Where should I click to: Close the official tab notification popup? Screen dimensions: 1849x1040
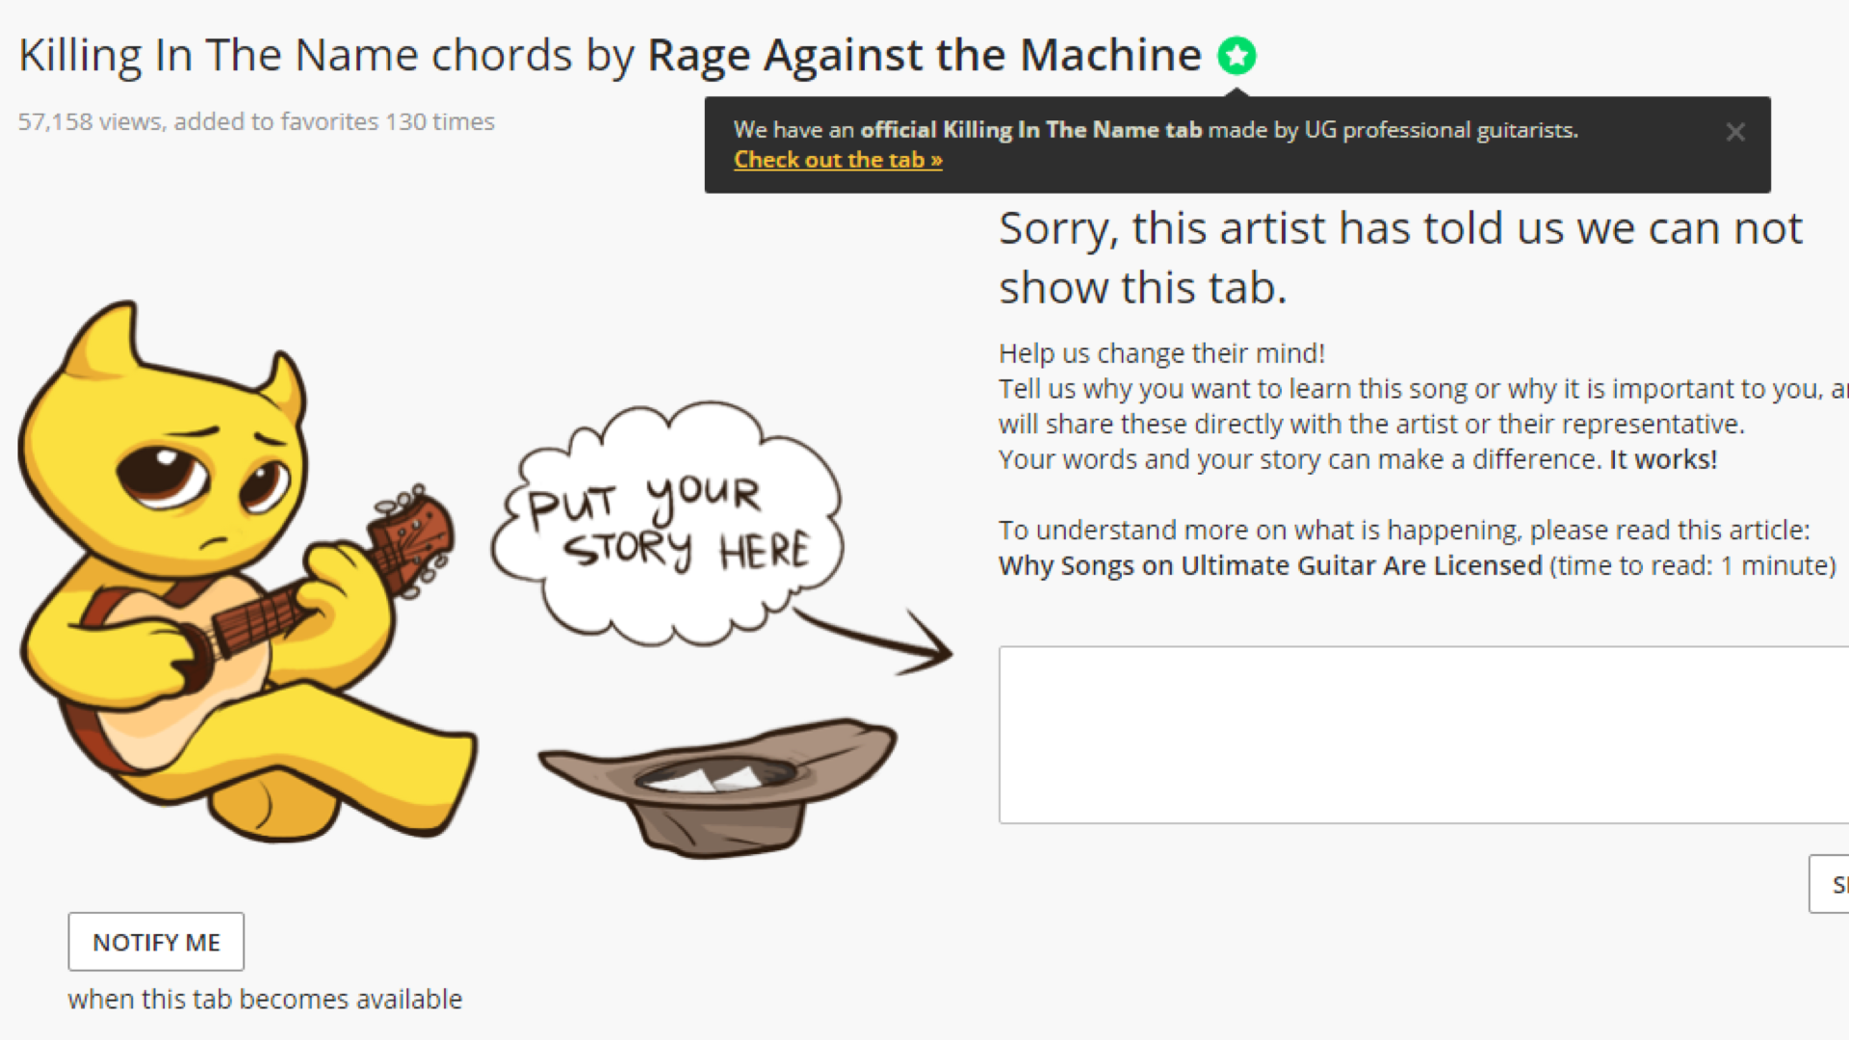pos(1735,132)
